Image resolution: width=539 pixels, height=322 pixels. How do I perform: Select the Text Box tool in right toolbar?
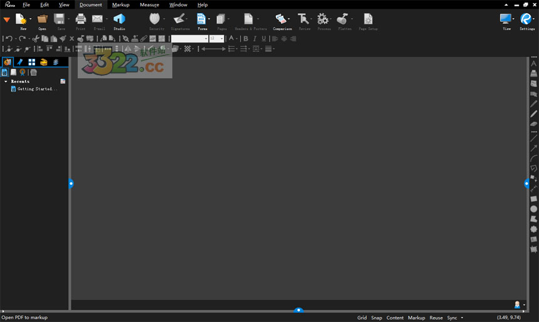534,64
